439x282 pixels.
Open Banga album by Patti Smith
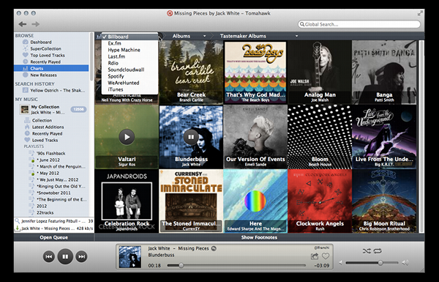click(x=384, y=73)
